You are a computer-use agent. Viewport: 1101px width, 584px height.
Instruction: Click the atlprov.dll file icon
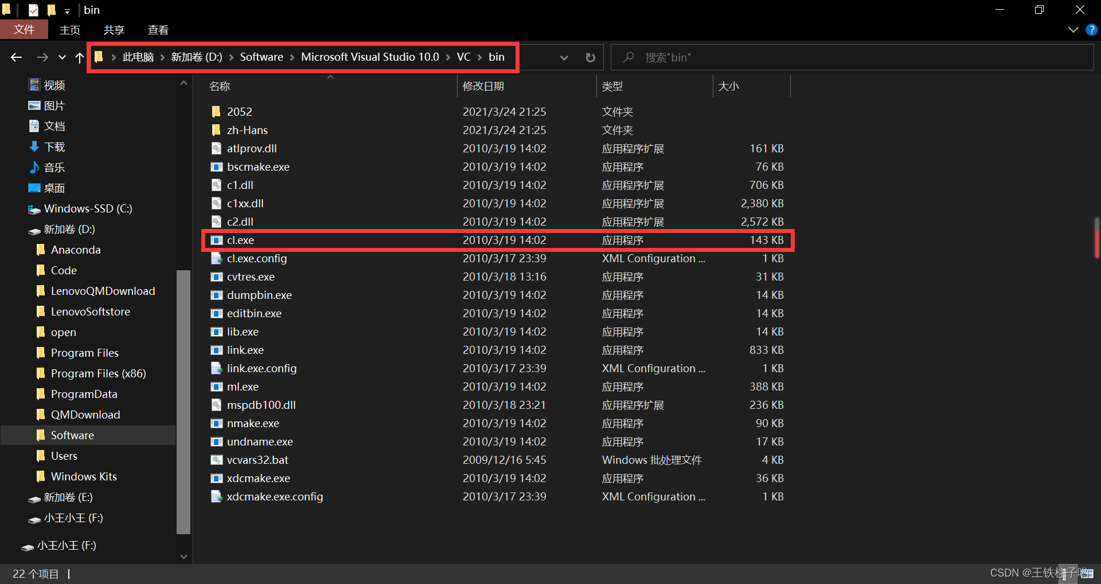tap(216, 149)
